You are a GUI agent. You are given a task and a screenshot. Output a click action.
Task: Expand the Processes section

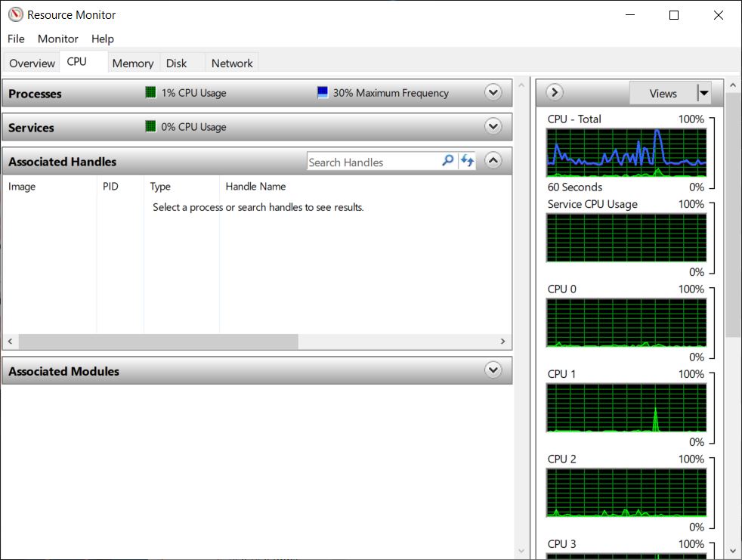point(493,93)
